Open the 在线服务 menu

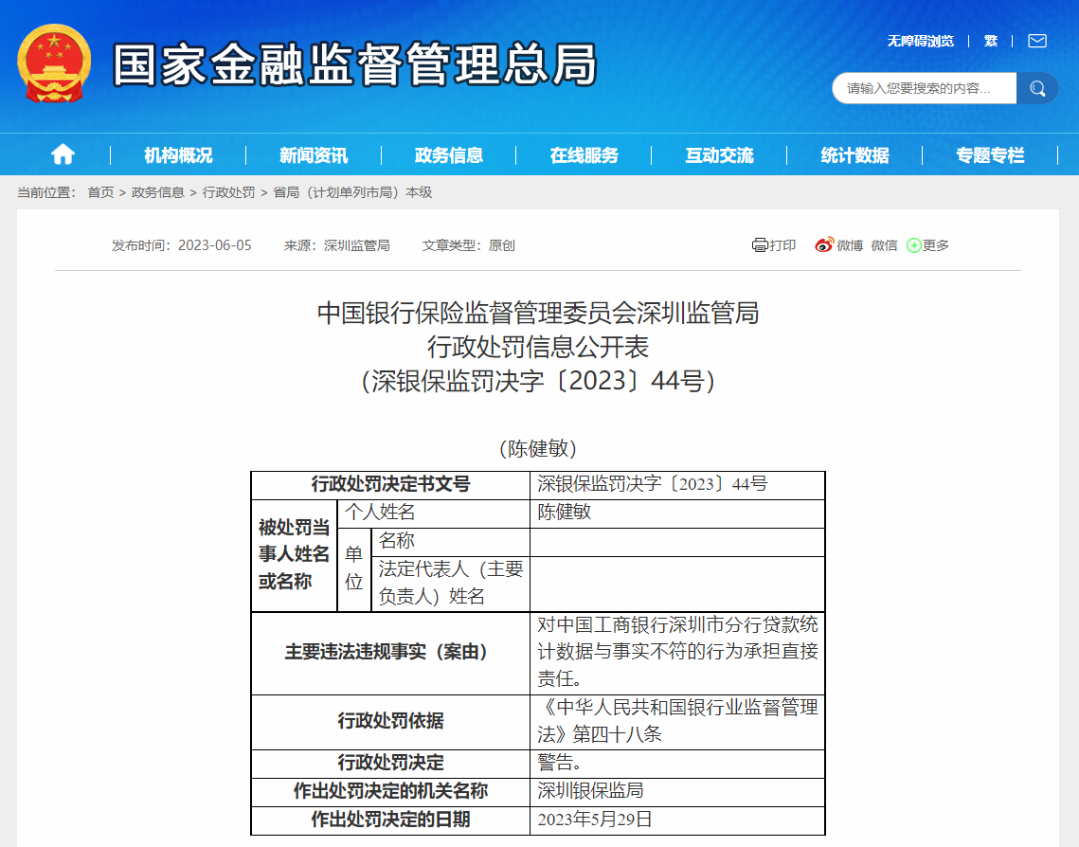(x=584, y=155)
